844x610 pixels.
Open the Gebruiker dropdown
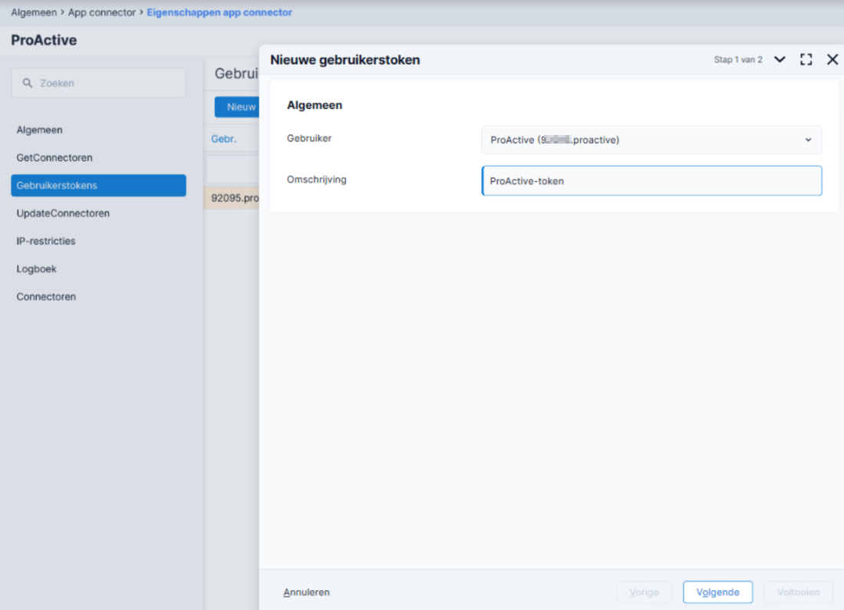[x=651, y=140]
